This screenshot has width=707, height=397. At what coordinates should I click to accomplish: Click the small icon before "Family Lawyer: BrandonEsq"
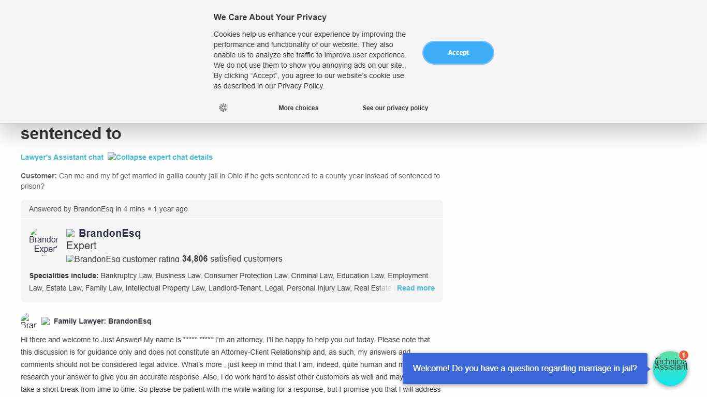click(46, 321)
